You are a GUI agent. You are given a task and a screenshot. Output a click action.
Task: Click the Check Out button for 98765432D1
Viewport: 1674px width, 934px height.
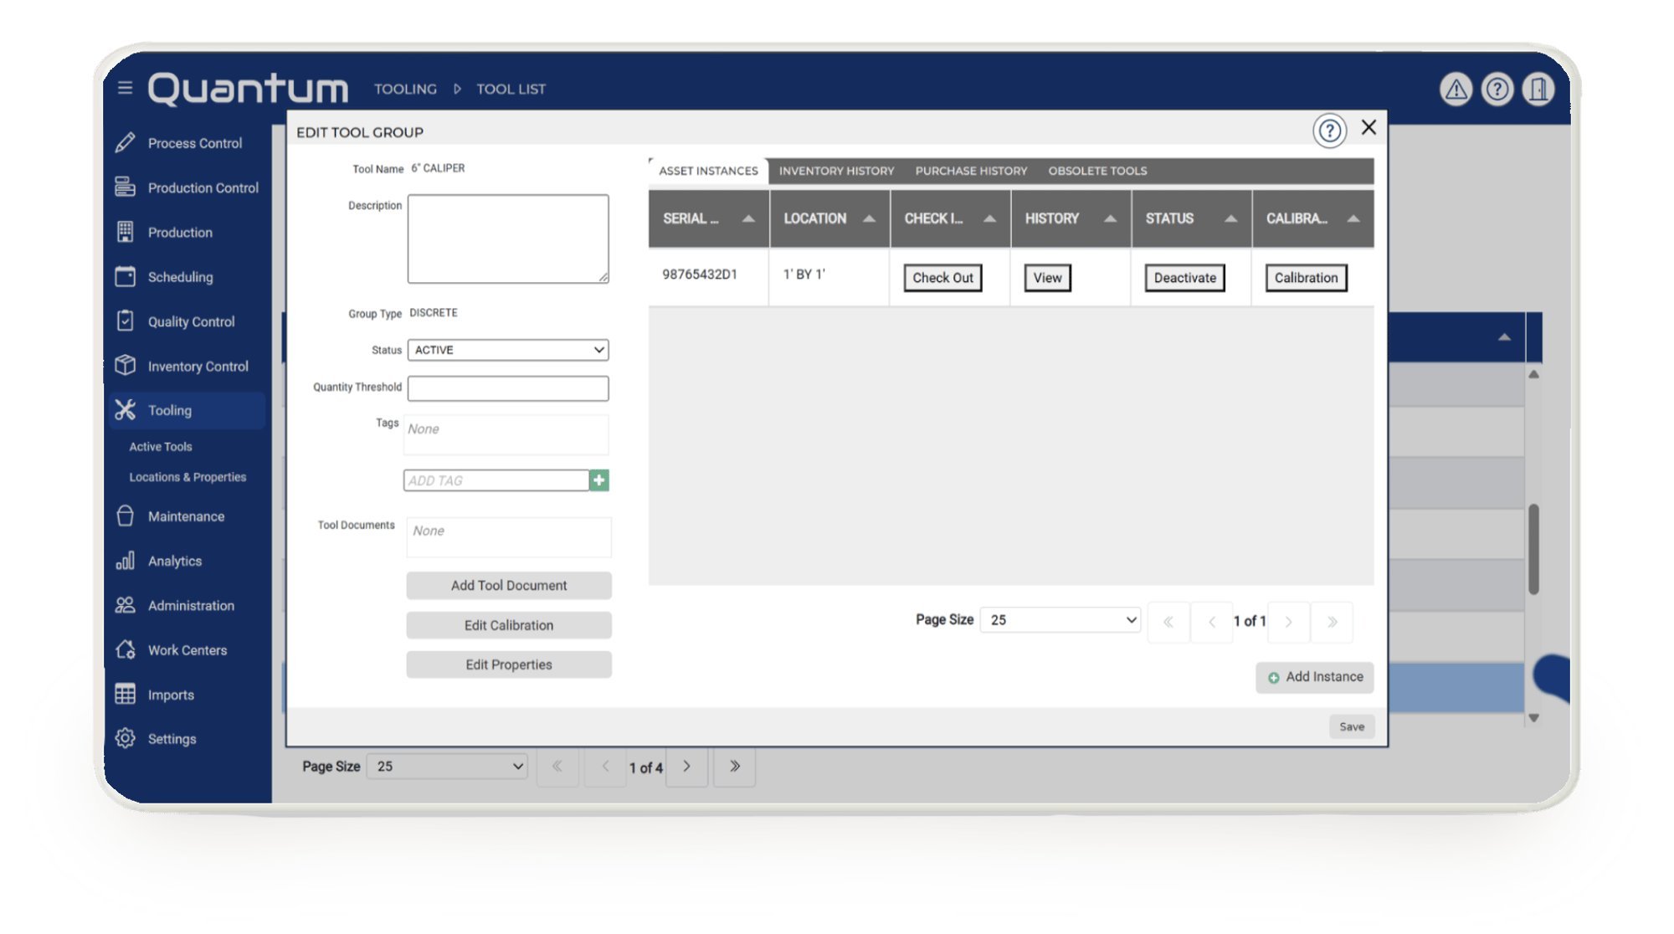(x=942, y=277)
